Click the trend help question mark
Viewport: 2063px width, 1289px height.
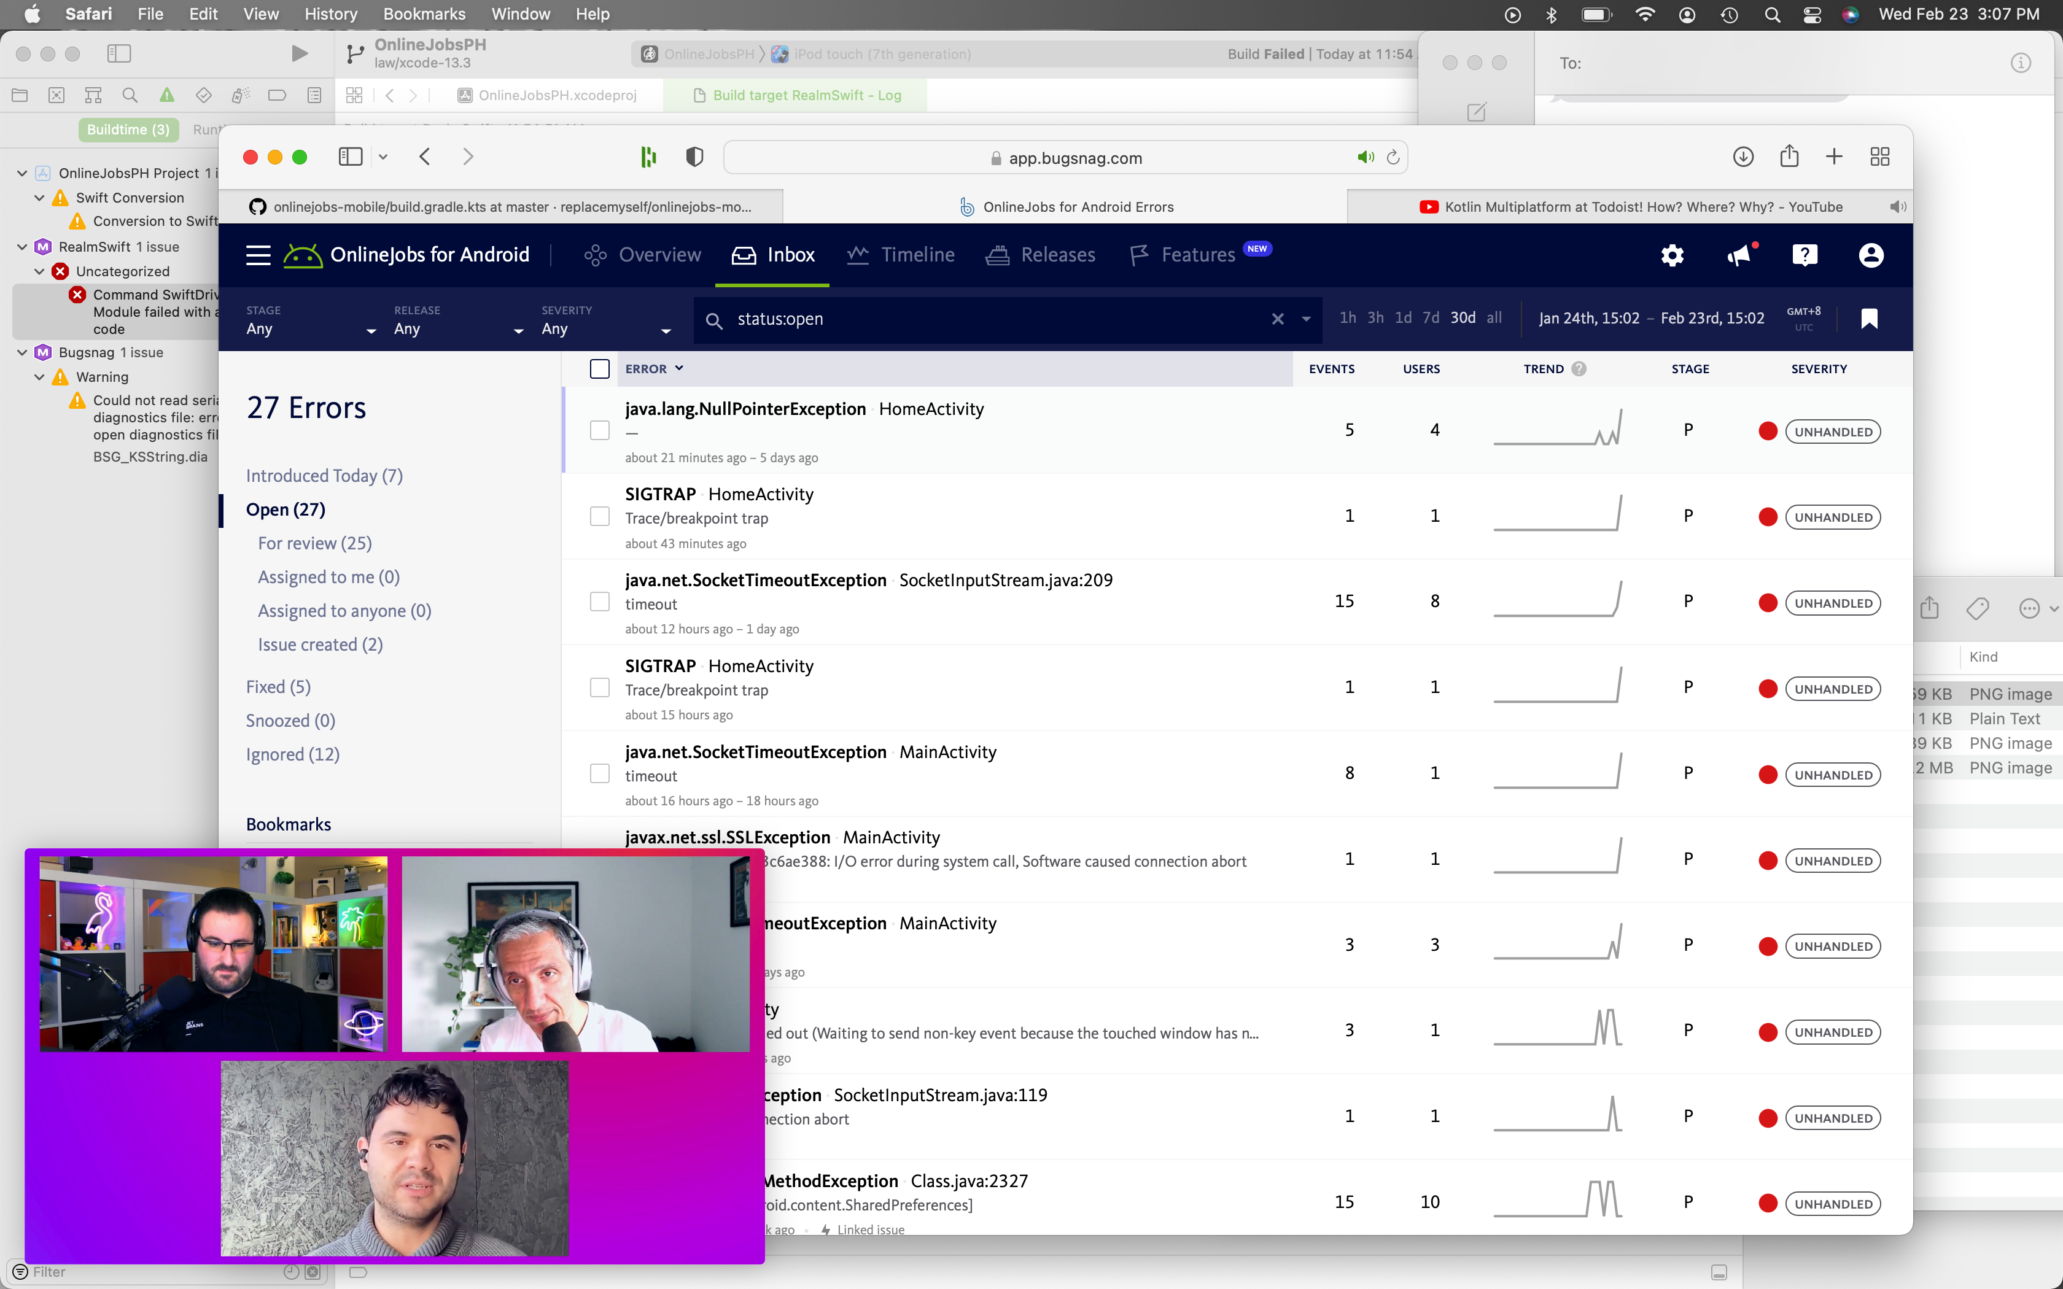pyautogui.click(x=1579, y=368)
